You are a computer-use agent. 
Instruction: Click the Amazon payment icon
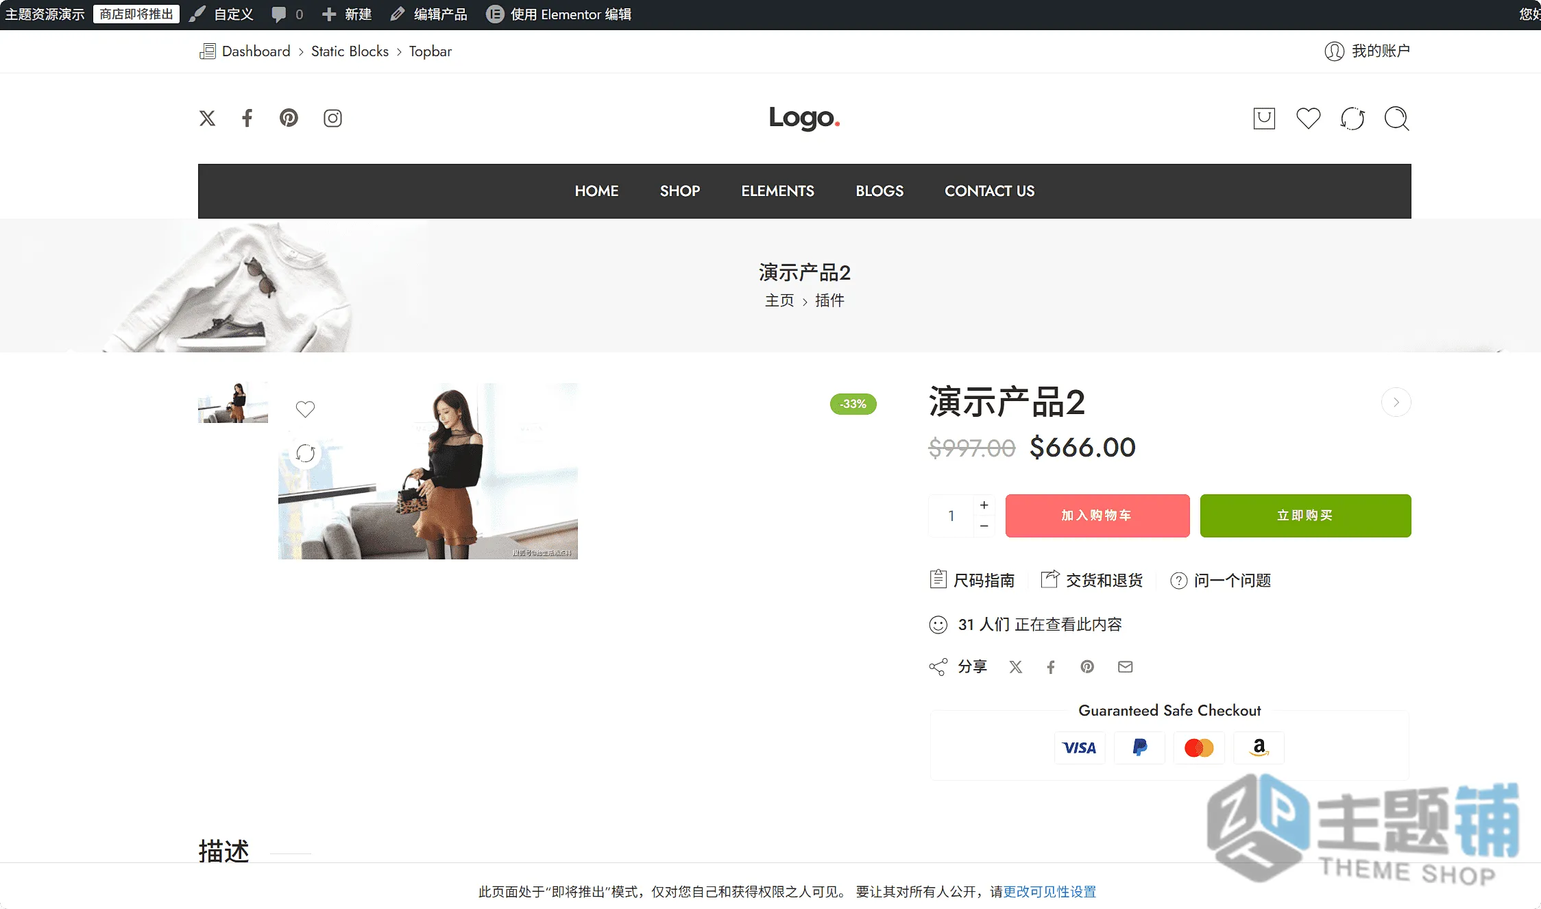coord(1259,747)
